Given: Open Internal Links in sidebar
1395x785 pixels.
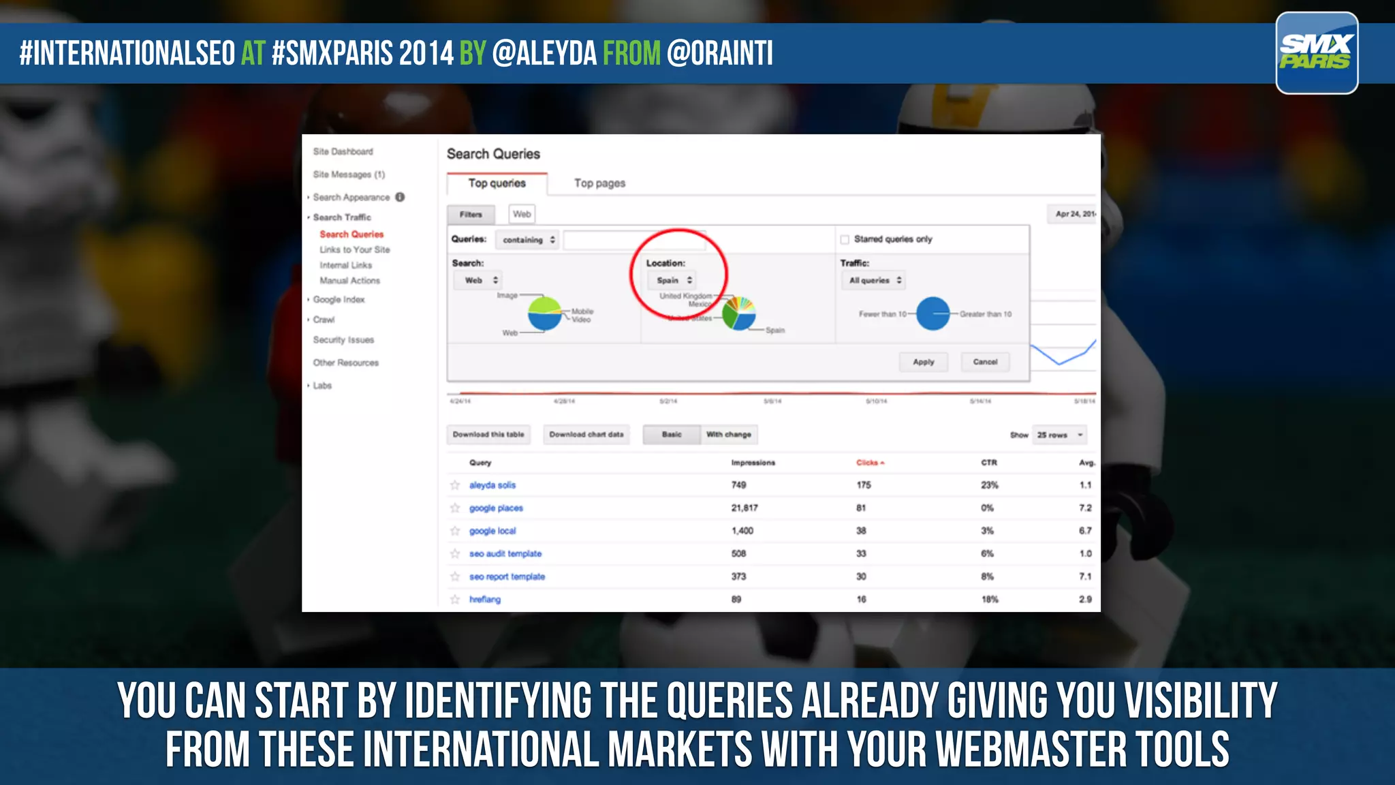Looking at the screenshot, I should [345, 265].
